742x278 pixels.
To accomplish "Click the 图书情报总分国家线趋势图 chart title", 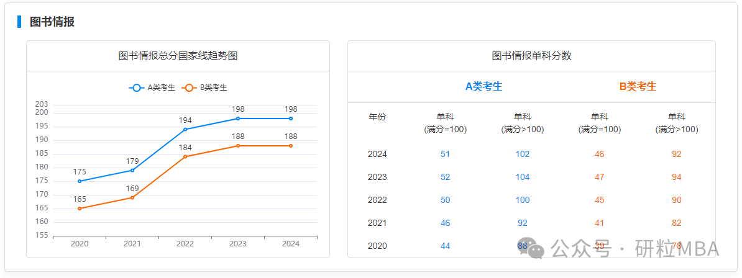I will tap(178, 56).
